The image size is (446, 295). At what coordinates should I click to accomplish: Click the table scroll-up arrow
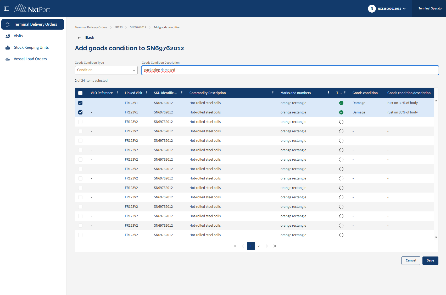(x=436, y=101)
